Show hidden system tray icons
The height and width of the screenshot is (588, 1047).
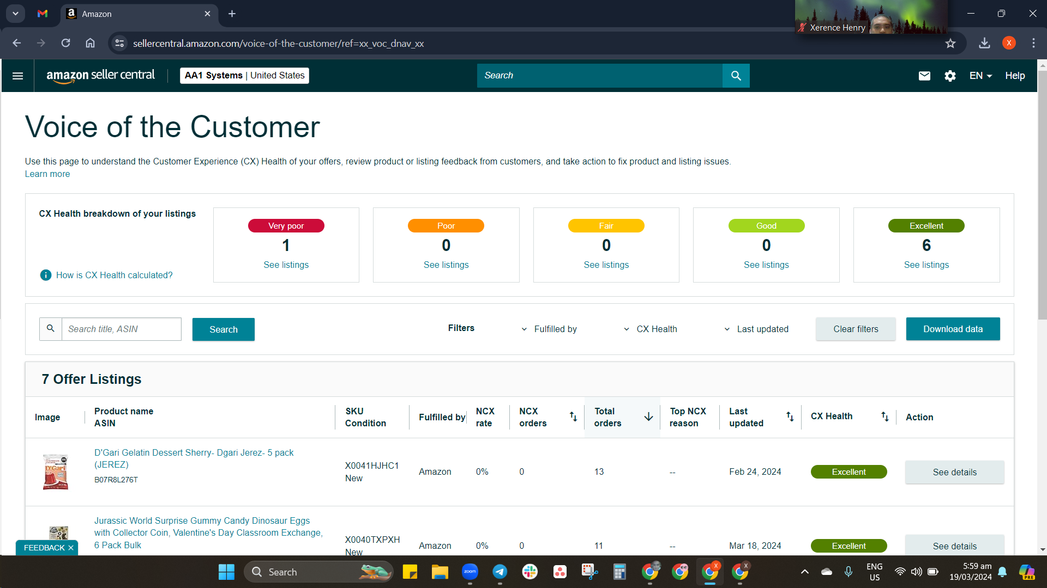coord(804,572)
